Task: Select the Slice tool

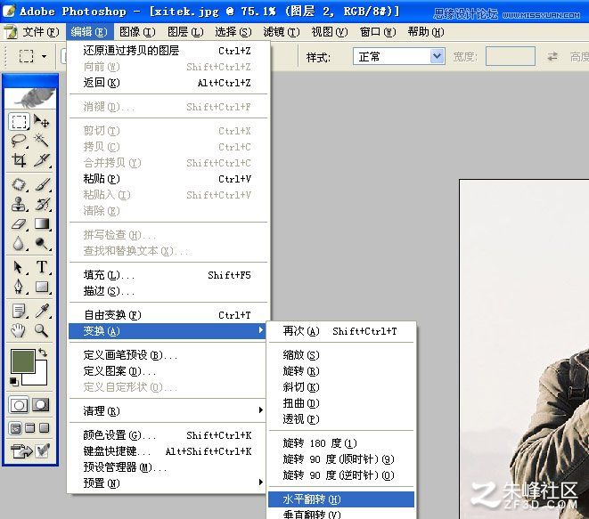Action: pyautogui.click(x=42, y=160)
